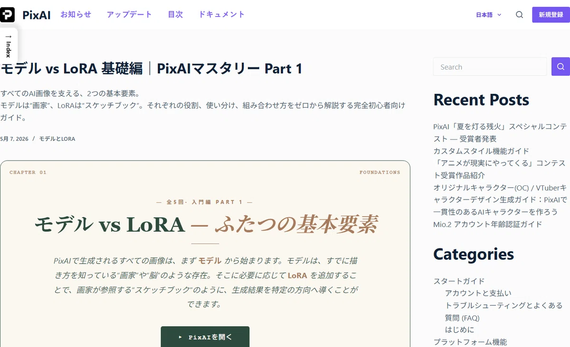Click the Categories heading
570x347 pixels.
[474, 255]
